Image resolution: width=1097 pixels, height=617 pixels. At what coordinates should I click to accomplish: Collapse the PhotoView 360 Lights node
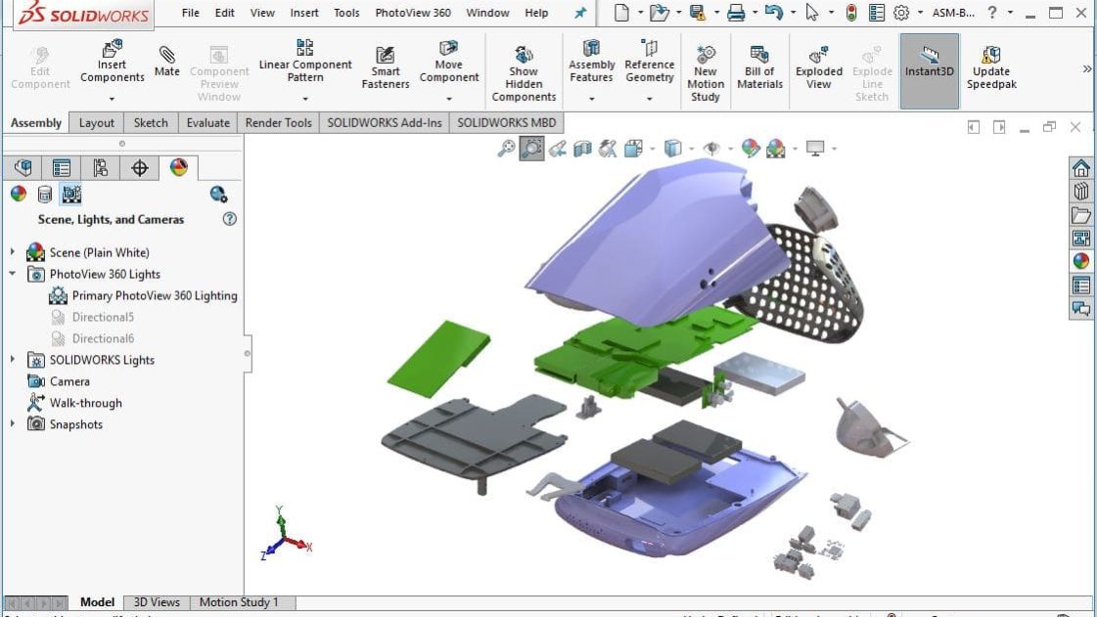coord(13,274)
